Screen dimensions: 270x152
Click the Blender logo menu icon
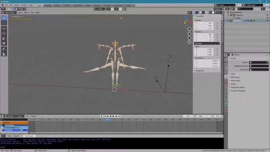[3, 5]
